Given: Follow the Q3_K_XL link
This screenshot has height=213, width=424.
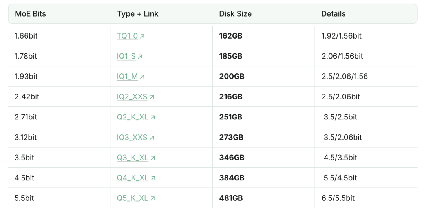Looking at the screenshot, I should pyautogui.click(x=133, y=158).
